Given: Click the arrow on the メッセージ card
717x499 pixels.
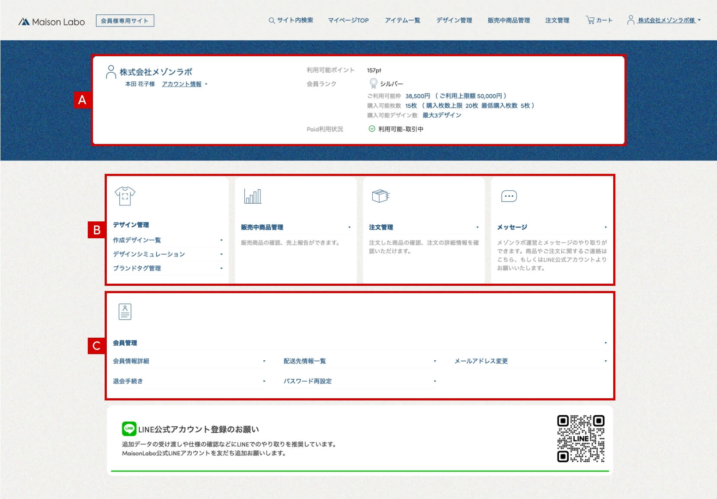Looking at the screenshot, I should pos(605,227).
